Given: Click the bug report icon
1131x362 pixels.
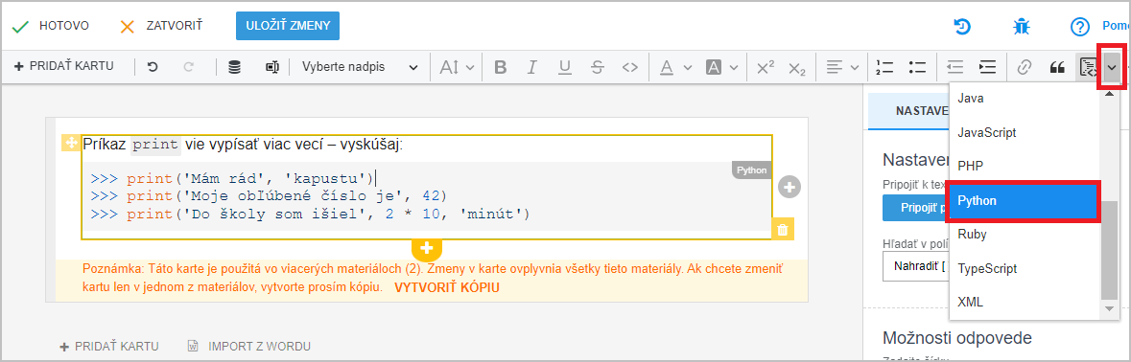Looking at the screenshot, I should 1021,27.
